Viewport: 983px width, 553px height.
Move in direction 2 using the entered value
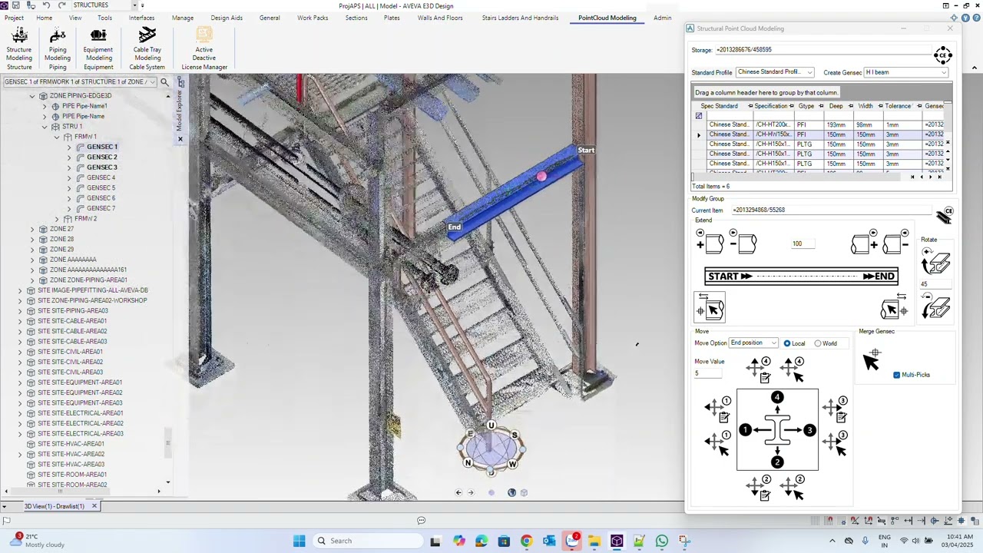pyautogui.click(x=757, y=488)
